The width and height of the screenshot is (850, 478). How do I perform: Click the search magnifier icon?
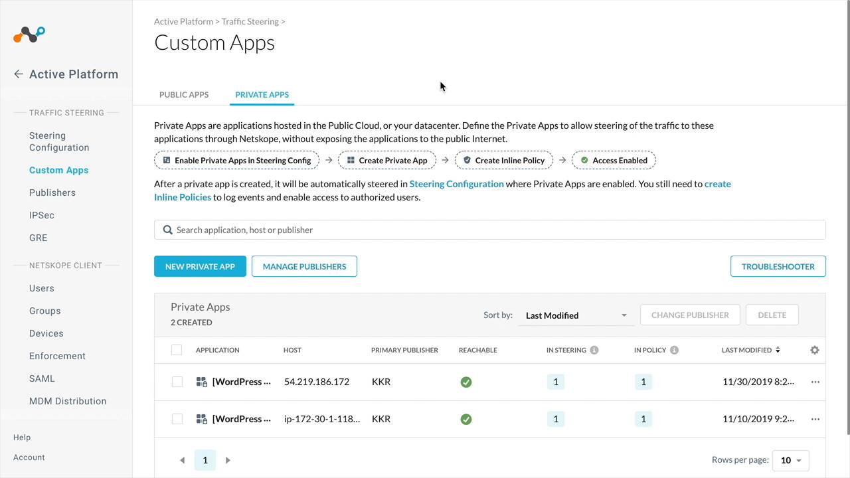click(168, 230)
